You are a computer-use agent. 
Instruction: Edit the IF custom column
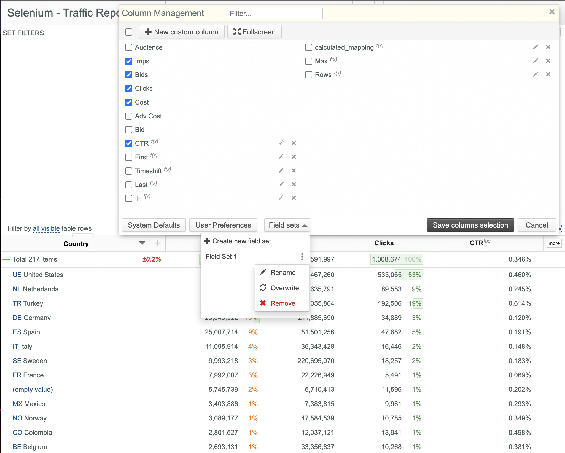(x=281, y=198)
